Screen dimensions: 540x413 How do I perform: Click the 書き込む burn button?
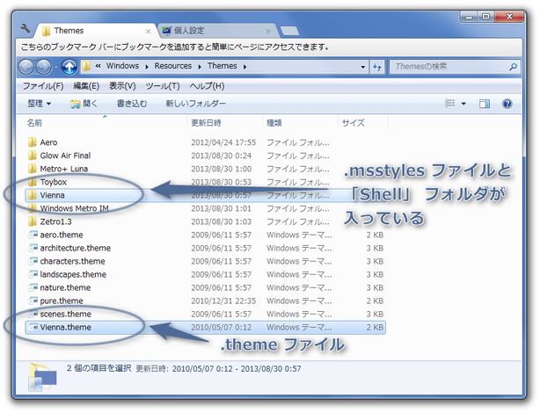[x=132, y=104]
